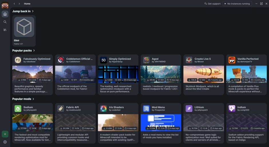Open the pop-out window button in title bar
The width and height of the screenshot is (269, 147).
coord(261,4)
